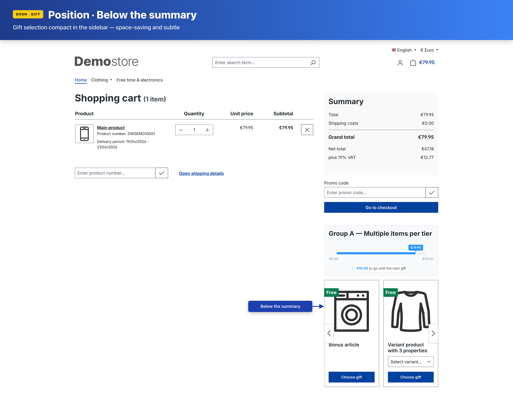Choose gift for Bonus article

351,377
